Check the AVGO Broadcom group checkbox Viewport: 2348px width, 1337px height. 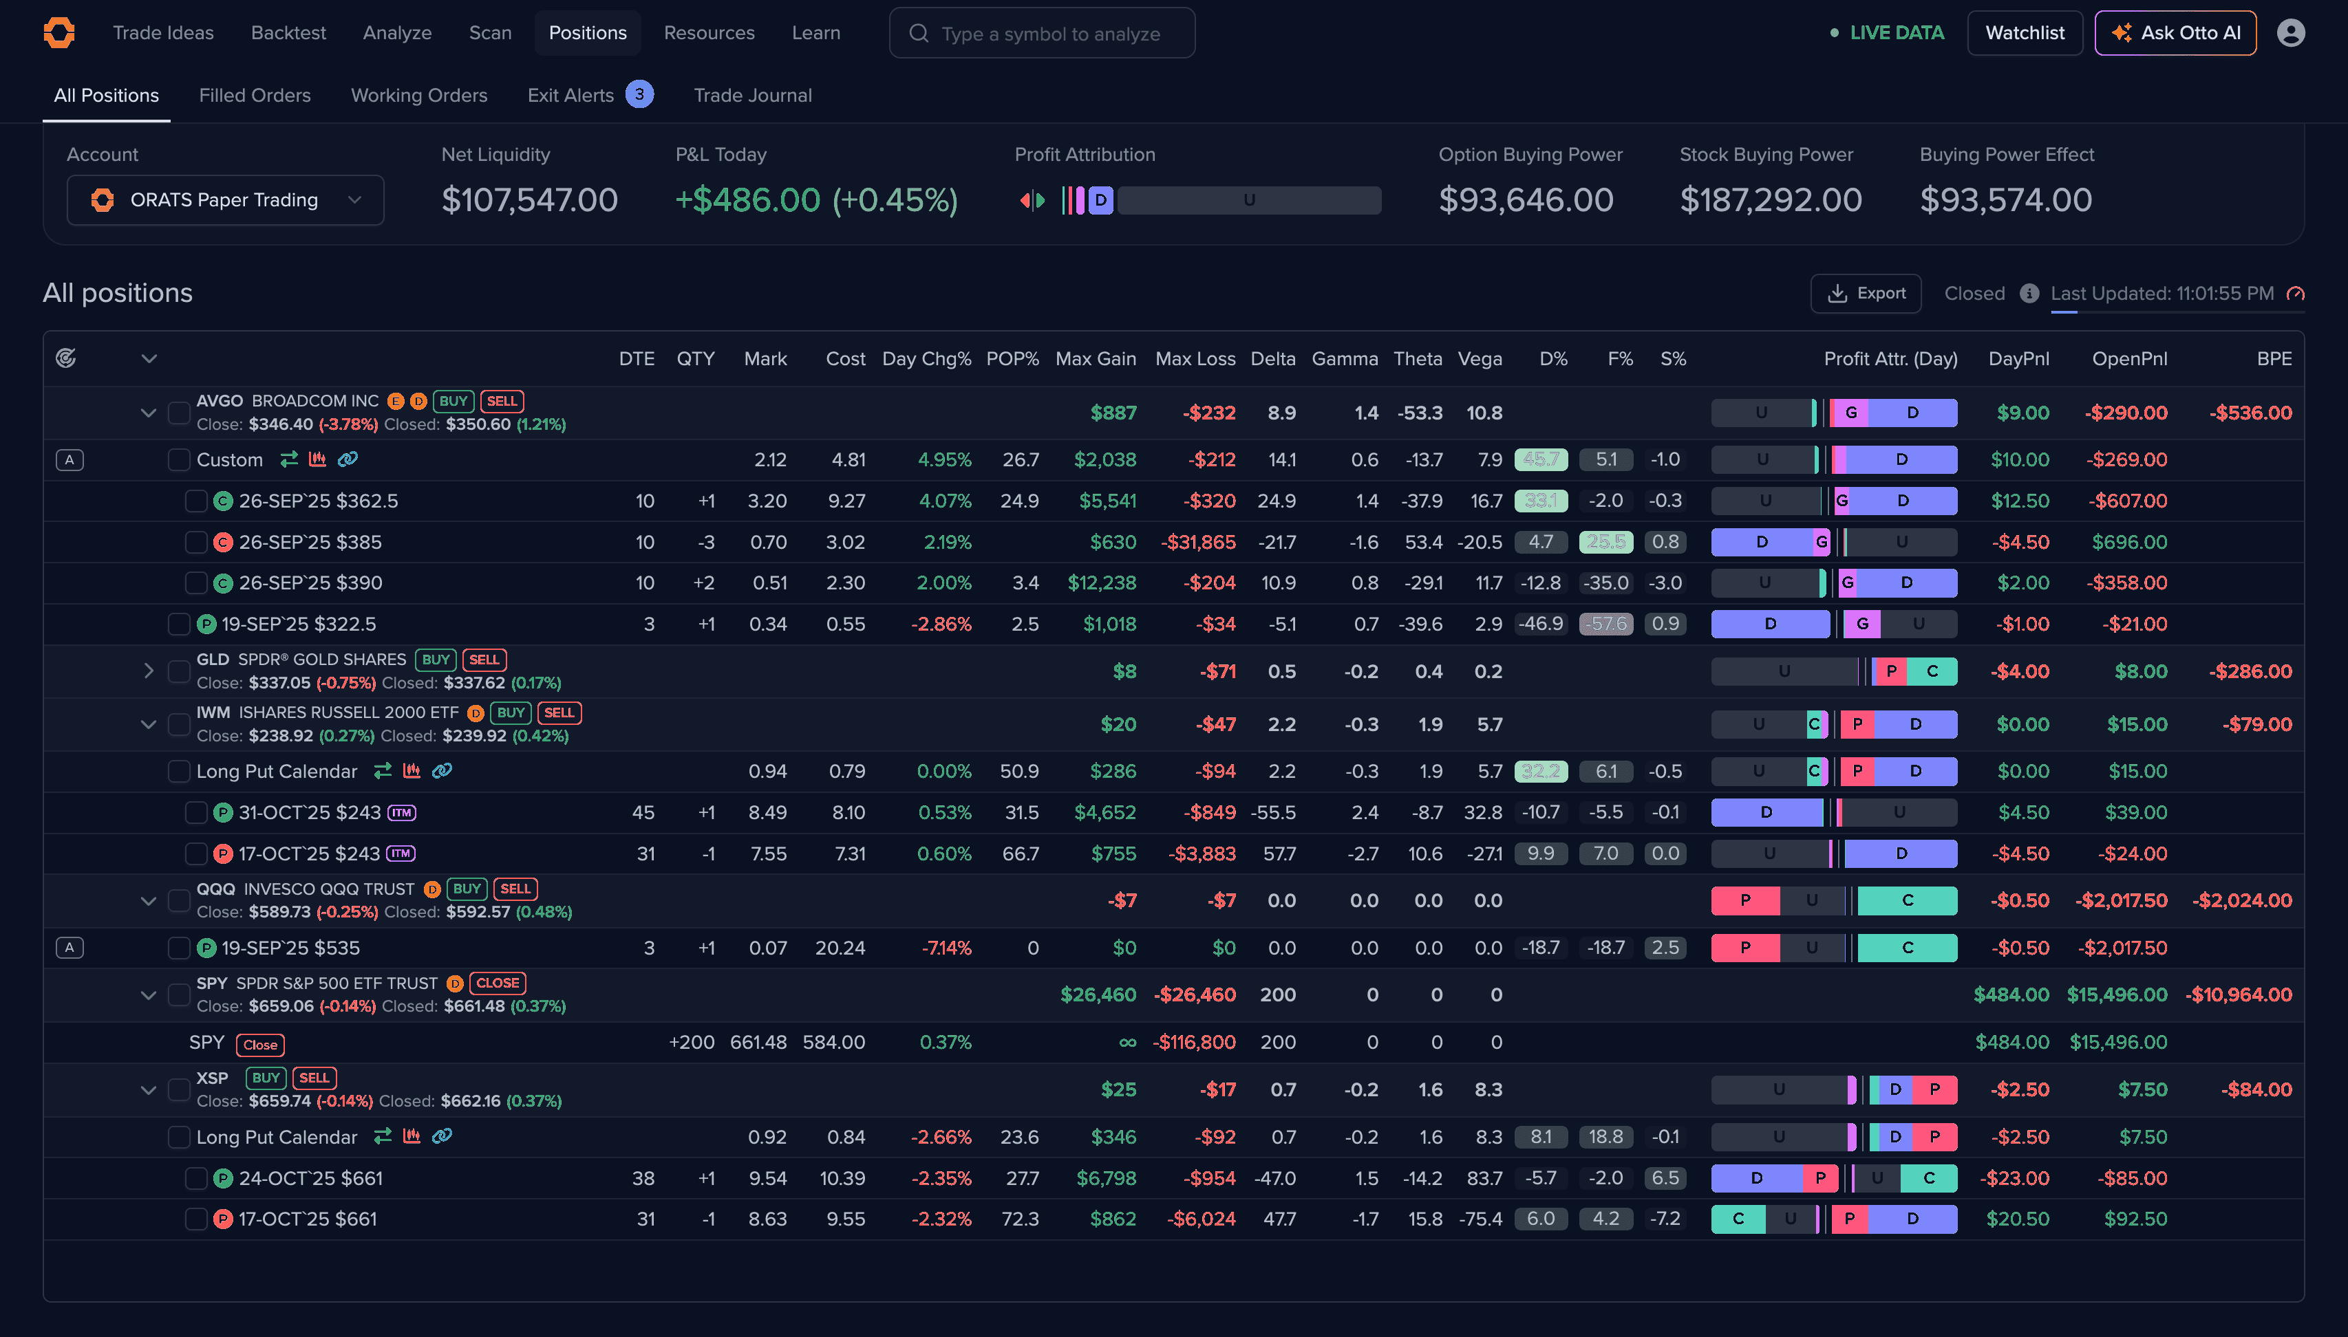click(x=179, y=412)
